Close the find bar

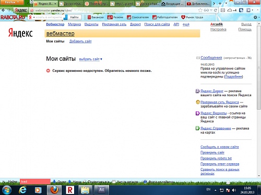[x=3, y=181]
